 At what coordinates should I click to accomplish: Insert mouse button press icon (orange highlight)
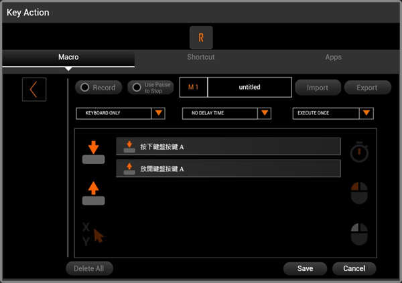(x=359, y=193)
